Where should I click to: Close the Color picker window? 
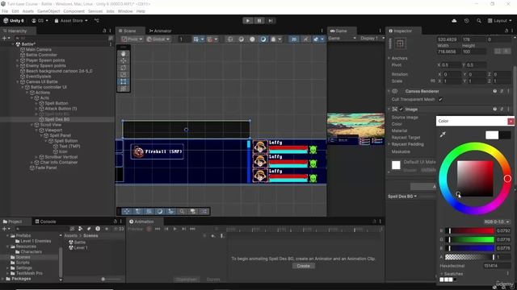[x=511, y=122]
